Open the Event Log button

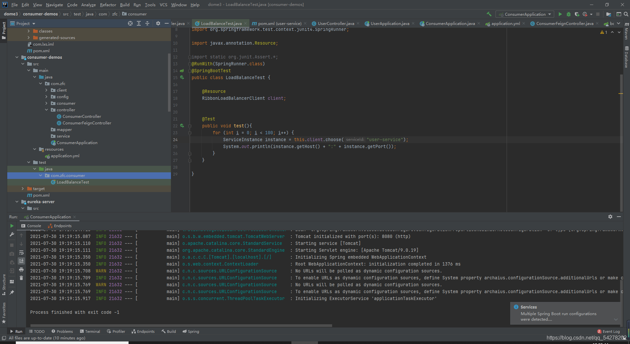tap(608, 332)
